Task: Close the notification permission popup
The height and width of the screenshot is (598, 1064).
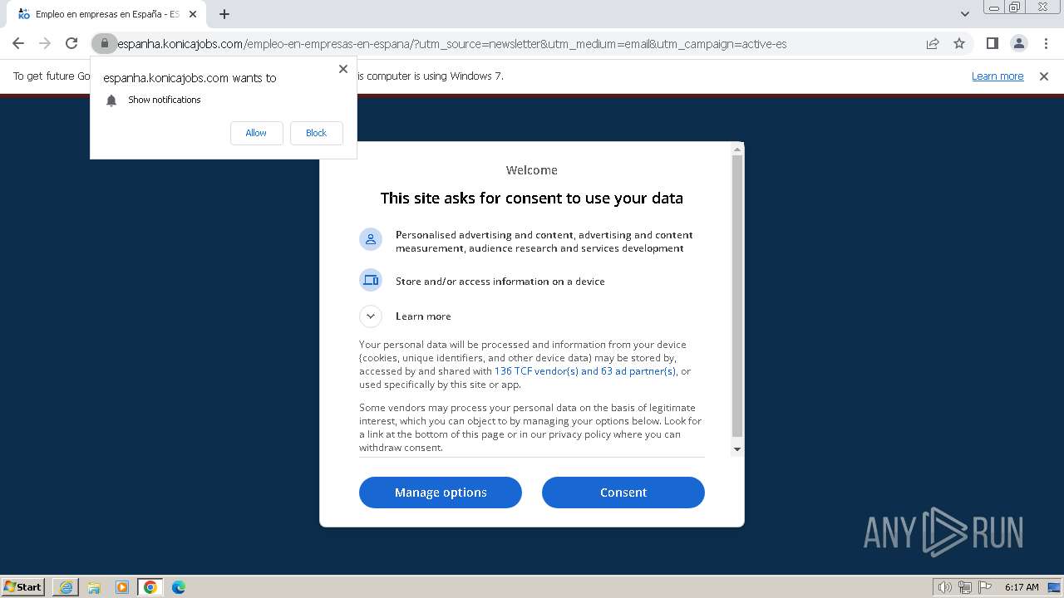Action: [x=343, y=69]
